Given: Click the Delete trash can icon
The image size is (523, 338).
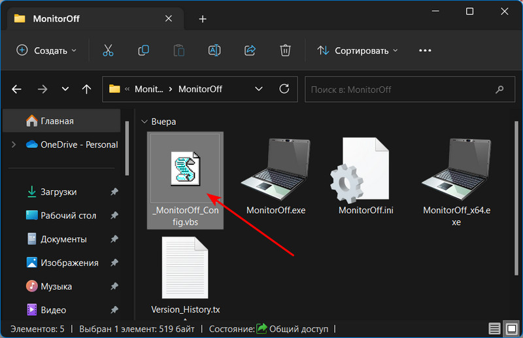Looking at the screenshot, I should click(285, 50).
